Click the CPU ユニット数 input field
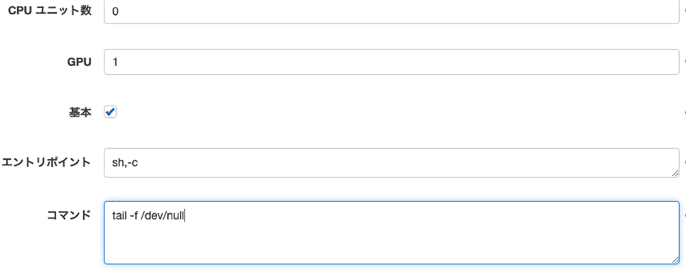Viewport: 686px width, 270px height. [392, 12]
